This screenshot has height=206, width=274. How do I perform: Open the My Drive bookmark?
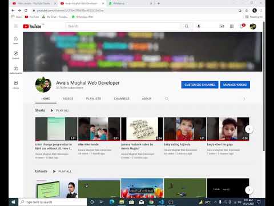coord(55,17)
